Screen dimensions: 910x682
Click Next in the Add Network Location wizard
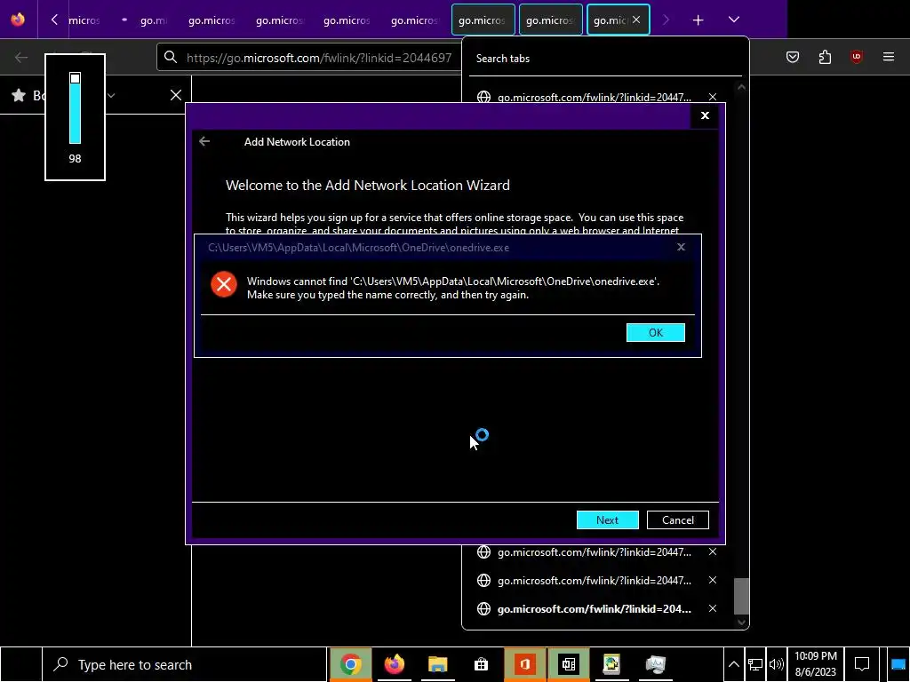pyautogui.click(x=607, y=520)
